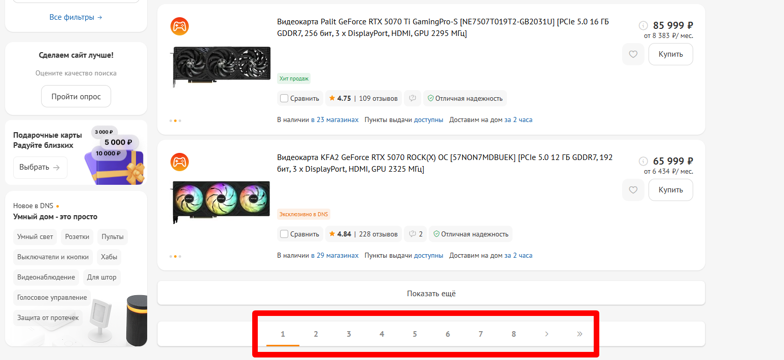This screenshot has height=360, width=784.
Task: Click info icon beside 65 999 ₽ price
Action: [x=643, y=161]
